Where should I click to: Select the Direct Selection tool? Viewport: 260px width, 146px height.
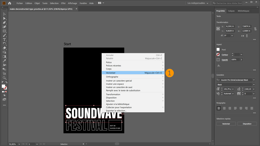pyautogui.click(x=4, y=18)
